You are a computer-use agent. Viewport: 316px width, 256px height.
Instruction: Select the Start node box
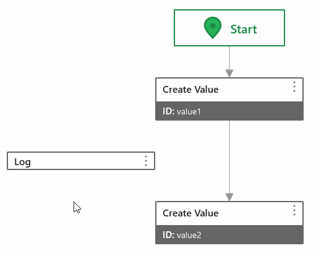pos(229,28)
